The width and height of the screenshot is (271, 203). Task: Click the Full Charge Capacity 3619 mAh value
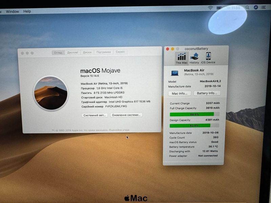click(x=213, y=108)
